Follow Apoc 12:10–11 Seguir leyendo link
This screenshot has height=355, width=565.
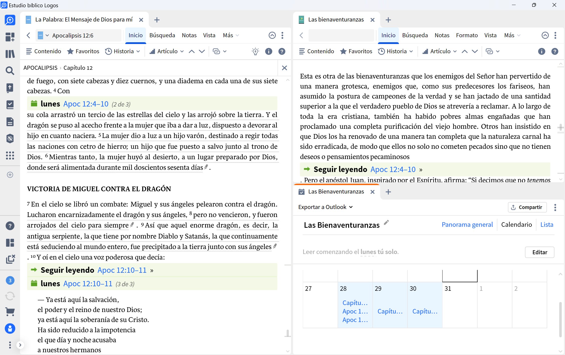pos(122,270)
